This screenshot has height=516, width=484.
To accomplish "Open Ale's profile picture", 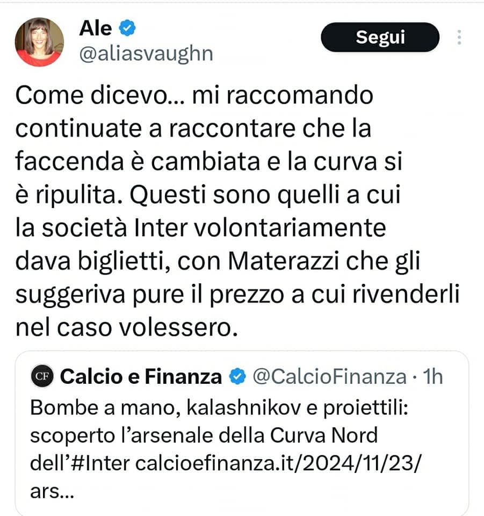I will pos(39,42).
